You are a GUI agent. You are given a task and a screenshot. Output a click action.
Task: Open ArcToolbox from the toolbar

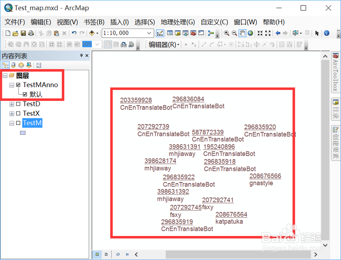193,33
